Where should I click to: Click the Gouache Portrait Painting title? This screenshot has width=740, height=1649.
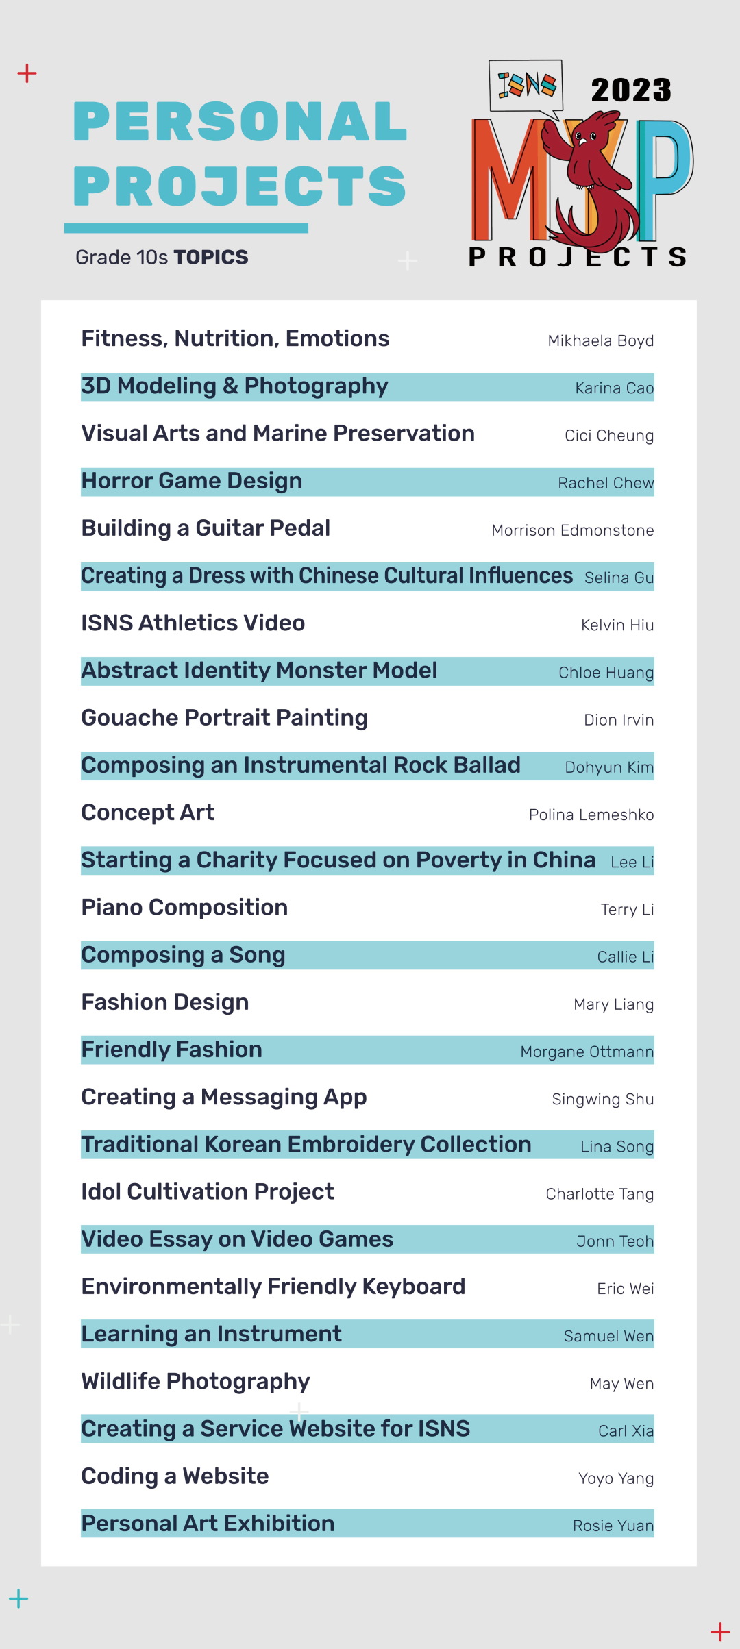click(225, 718)
